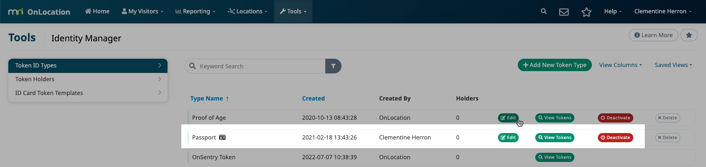Deactivate the Passport token type

click(615, 137)
